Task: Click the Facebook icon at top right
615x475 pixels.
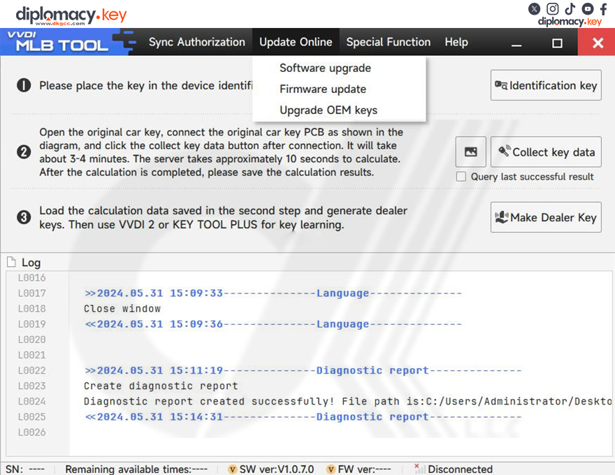Action: tap(603, 8)
